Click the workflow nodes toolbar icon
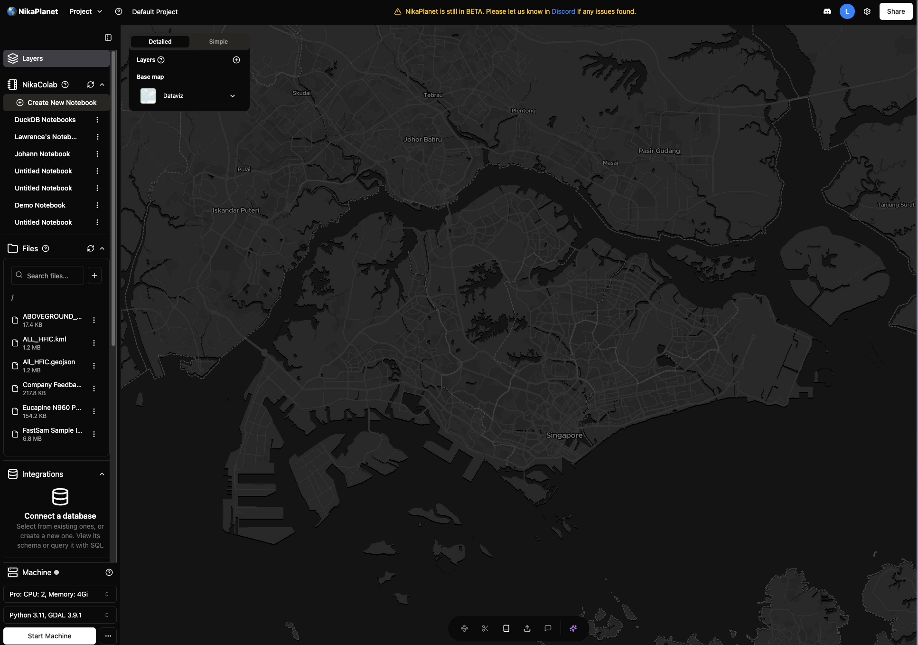The width and height of the screenshot is (918, 645). (x=464, y=628)
